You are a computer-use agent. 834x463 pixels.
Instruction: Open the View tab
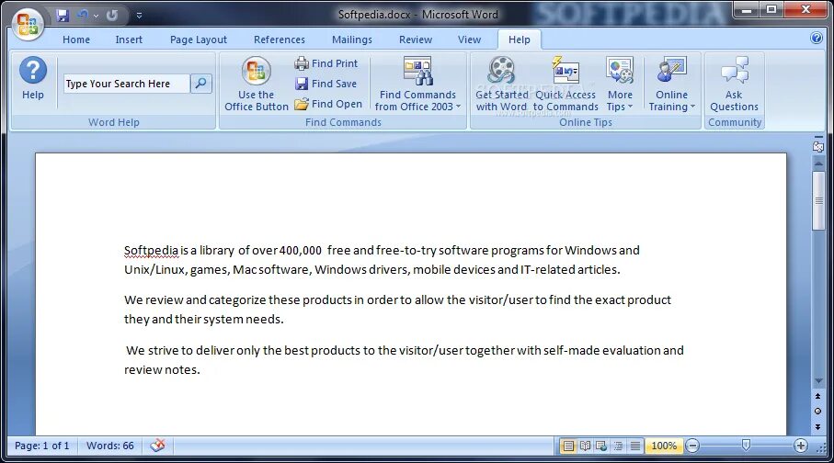tap(469, 40)
